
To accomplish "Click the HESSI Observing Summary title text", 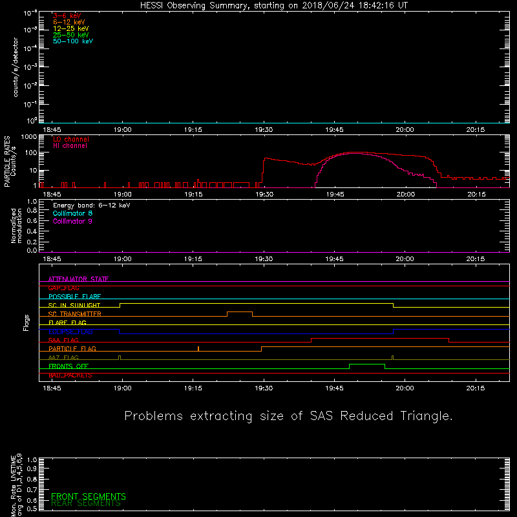I will [274, 6].
